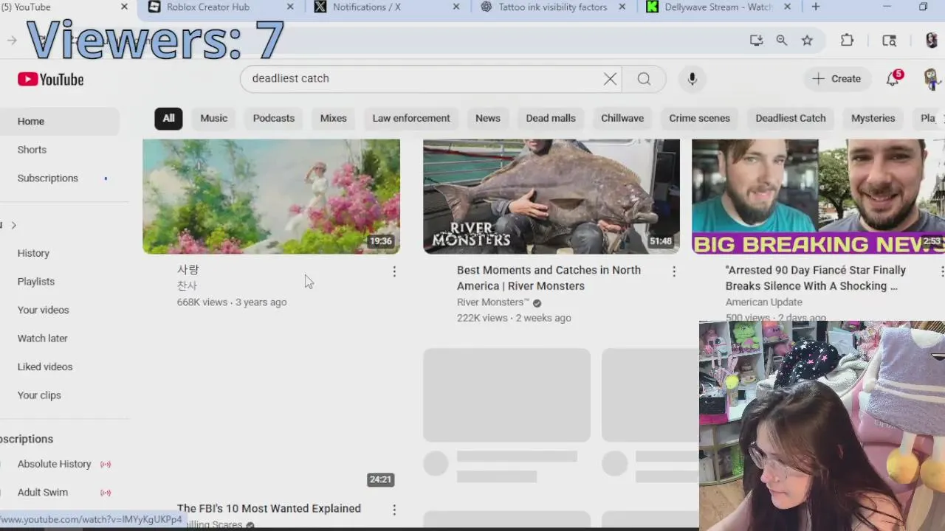The image size is (945, 531).
Task: Switch to Roblox Creator Hub tab
Action: click(x=208, y=7)
